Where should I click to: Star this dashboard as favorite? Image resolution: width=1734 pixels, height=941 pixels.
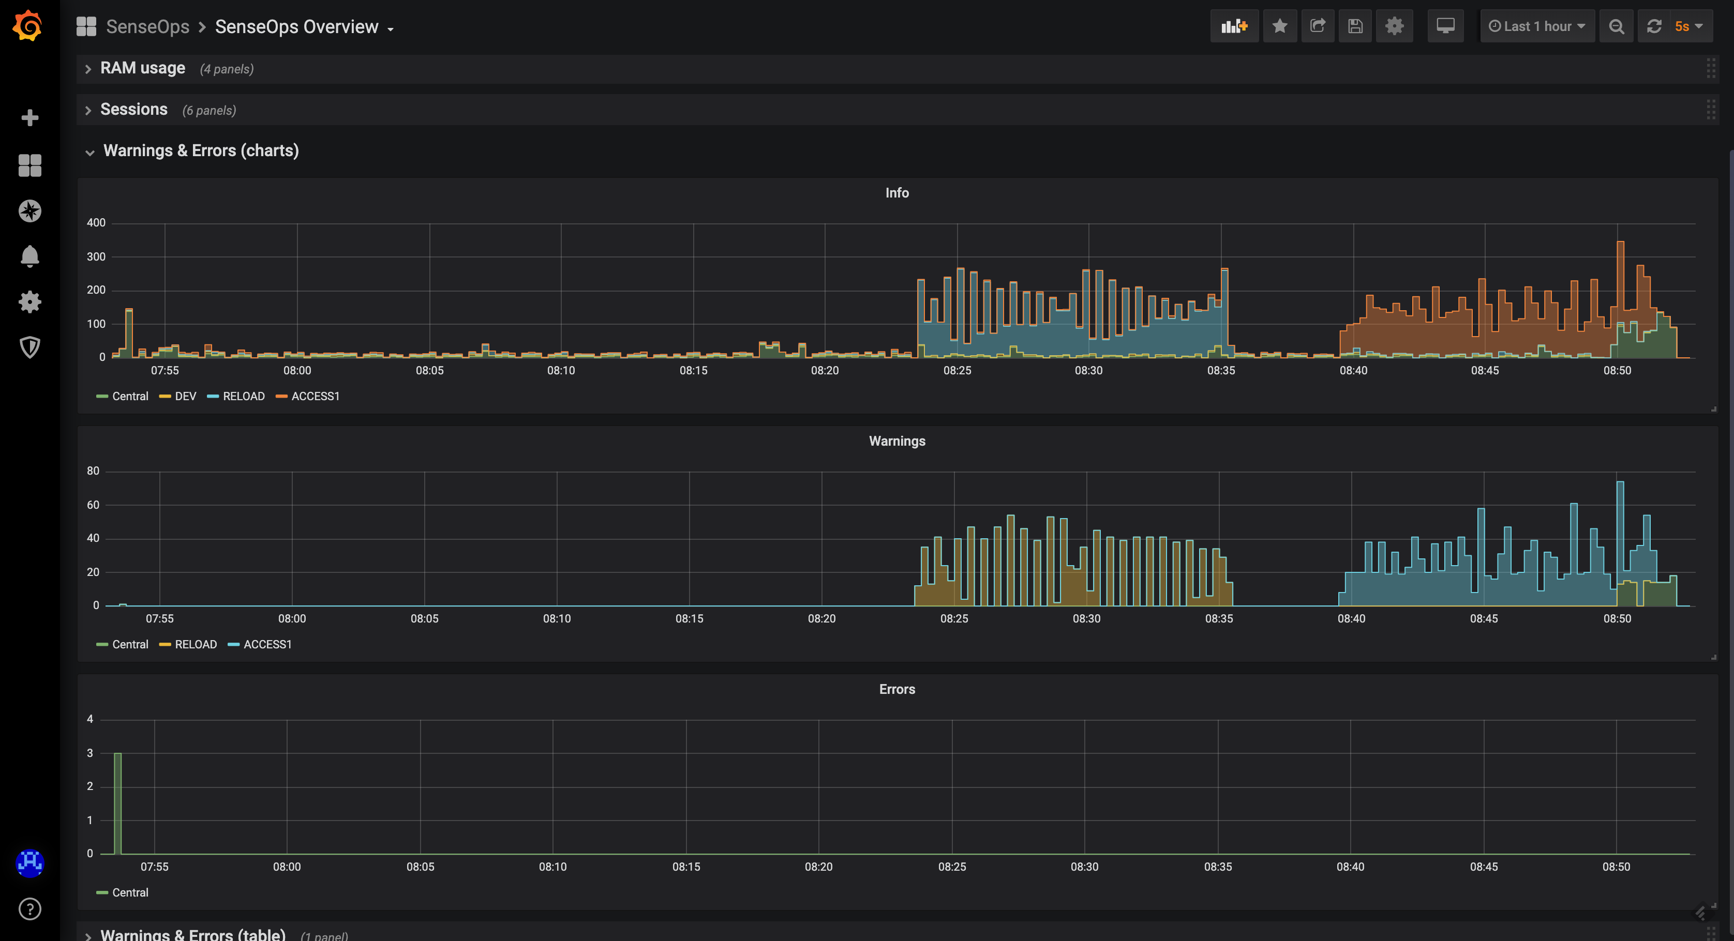click(x=1280, y=26)
